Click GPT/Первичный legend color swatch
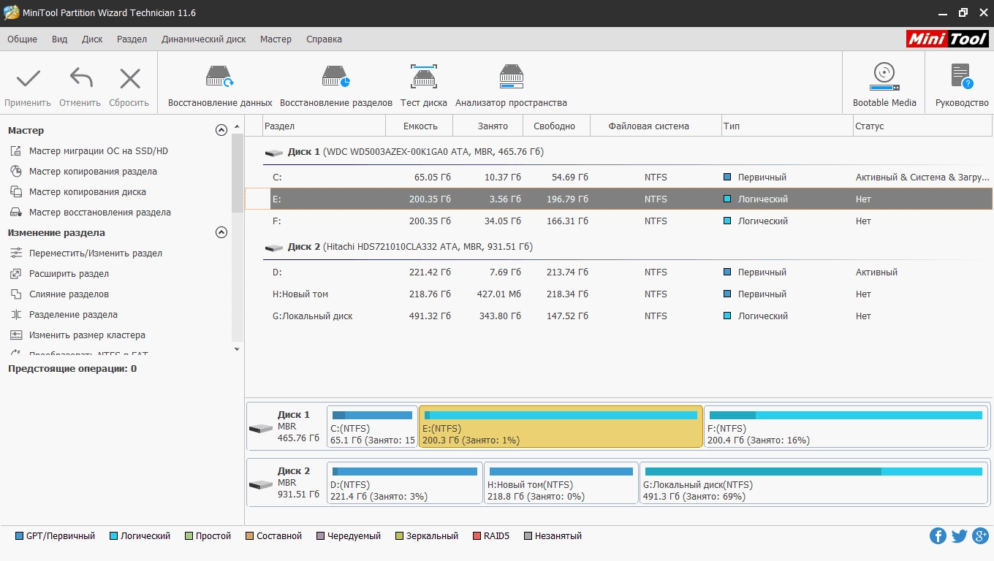994x561 pixels. click(19, 536)
